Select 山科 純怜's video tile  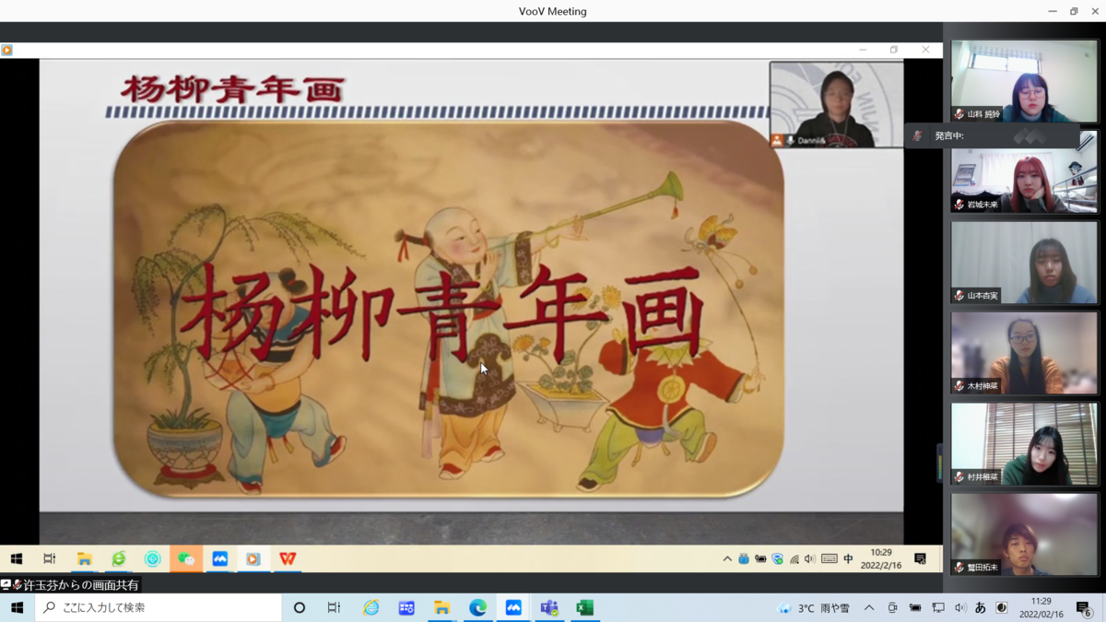[x=1024, y=81]
